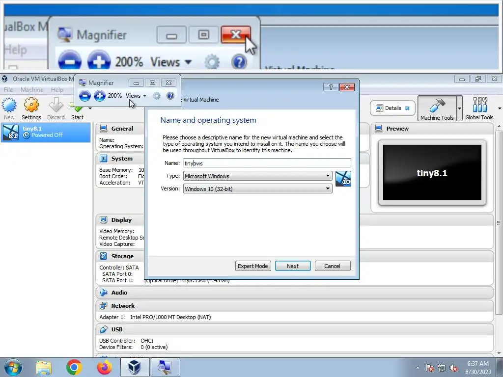
Task: Click the New machine toolbar icon
Action: (9, 108)
